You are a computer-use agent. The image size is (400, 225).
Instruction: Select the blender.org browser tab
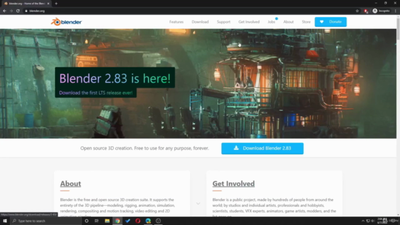[x=26, y=3]
